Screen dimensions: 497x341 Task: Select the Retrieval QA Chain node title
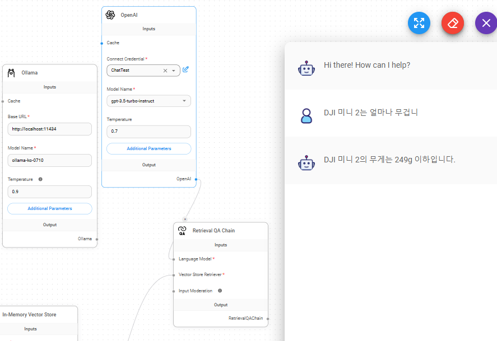coord(213,231)
